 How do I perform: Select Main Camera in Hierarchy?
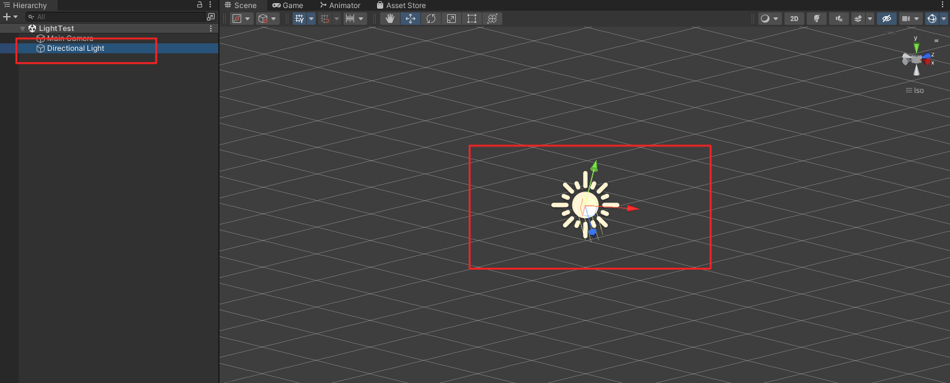pos(109,38)
